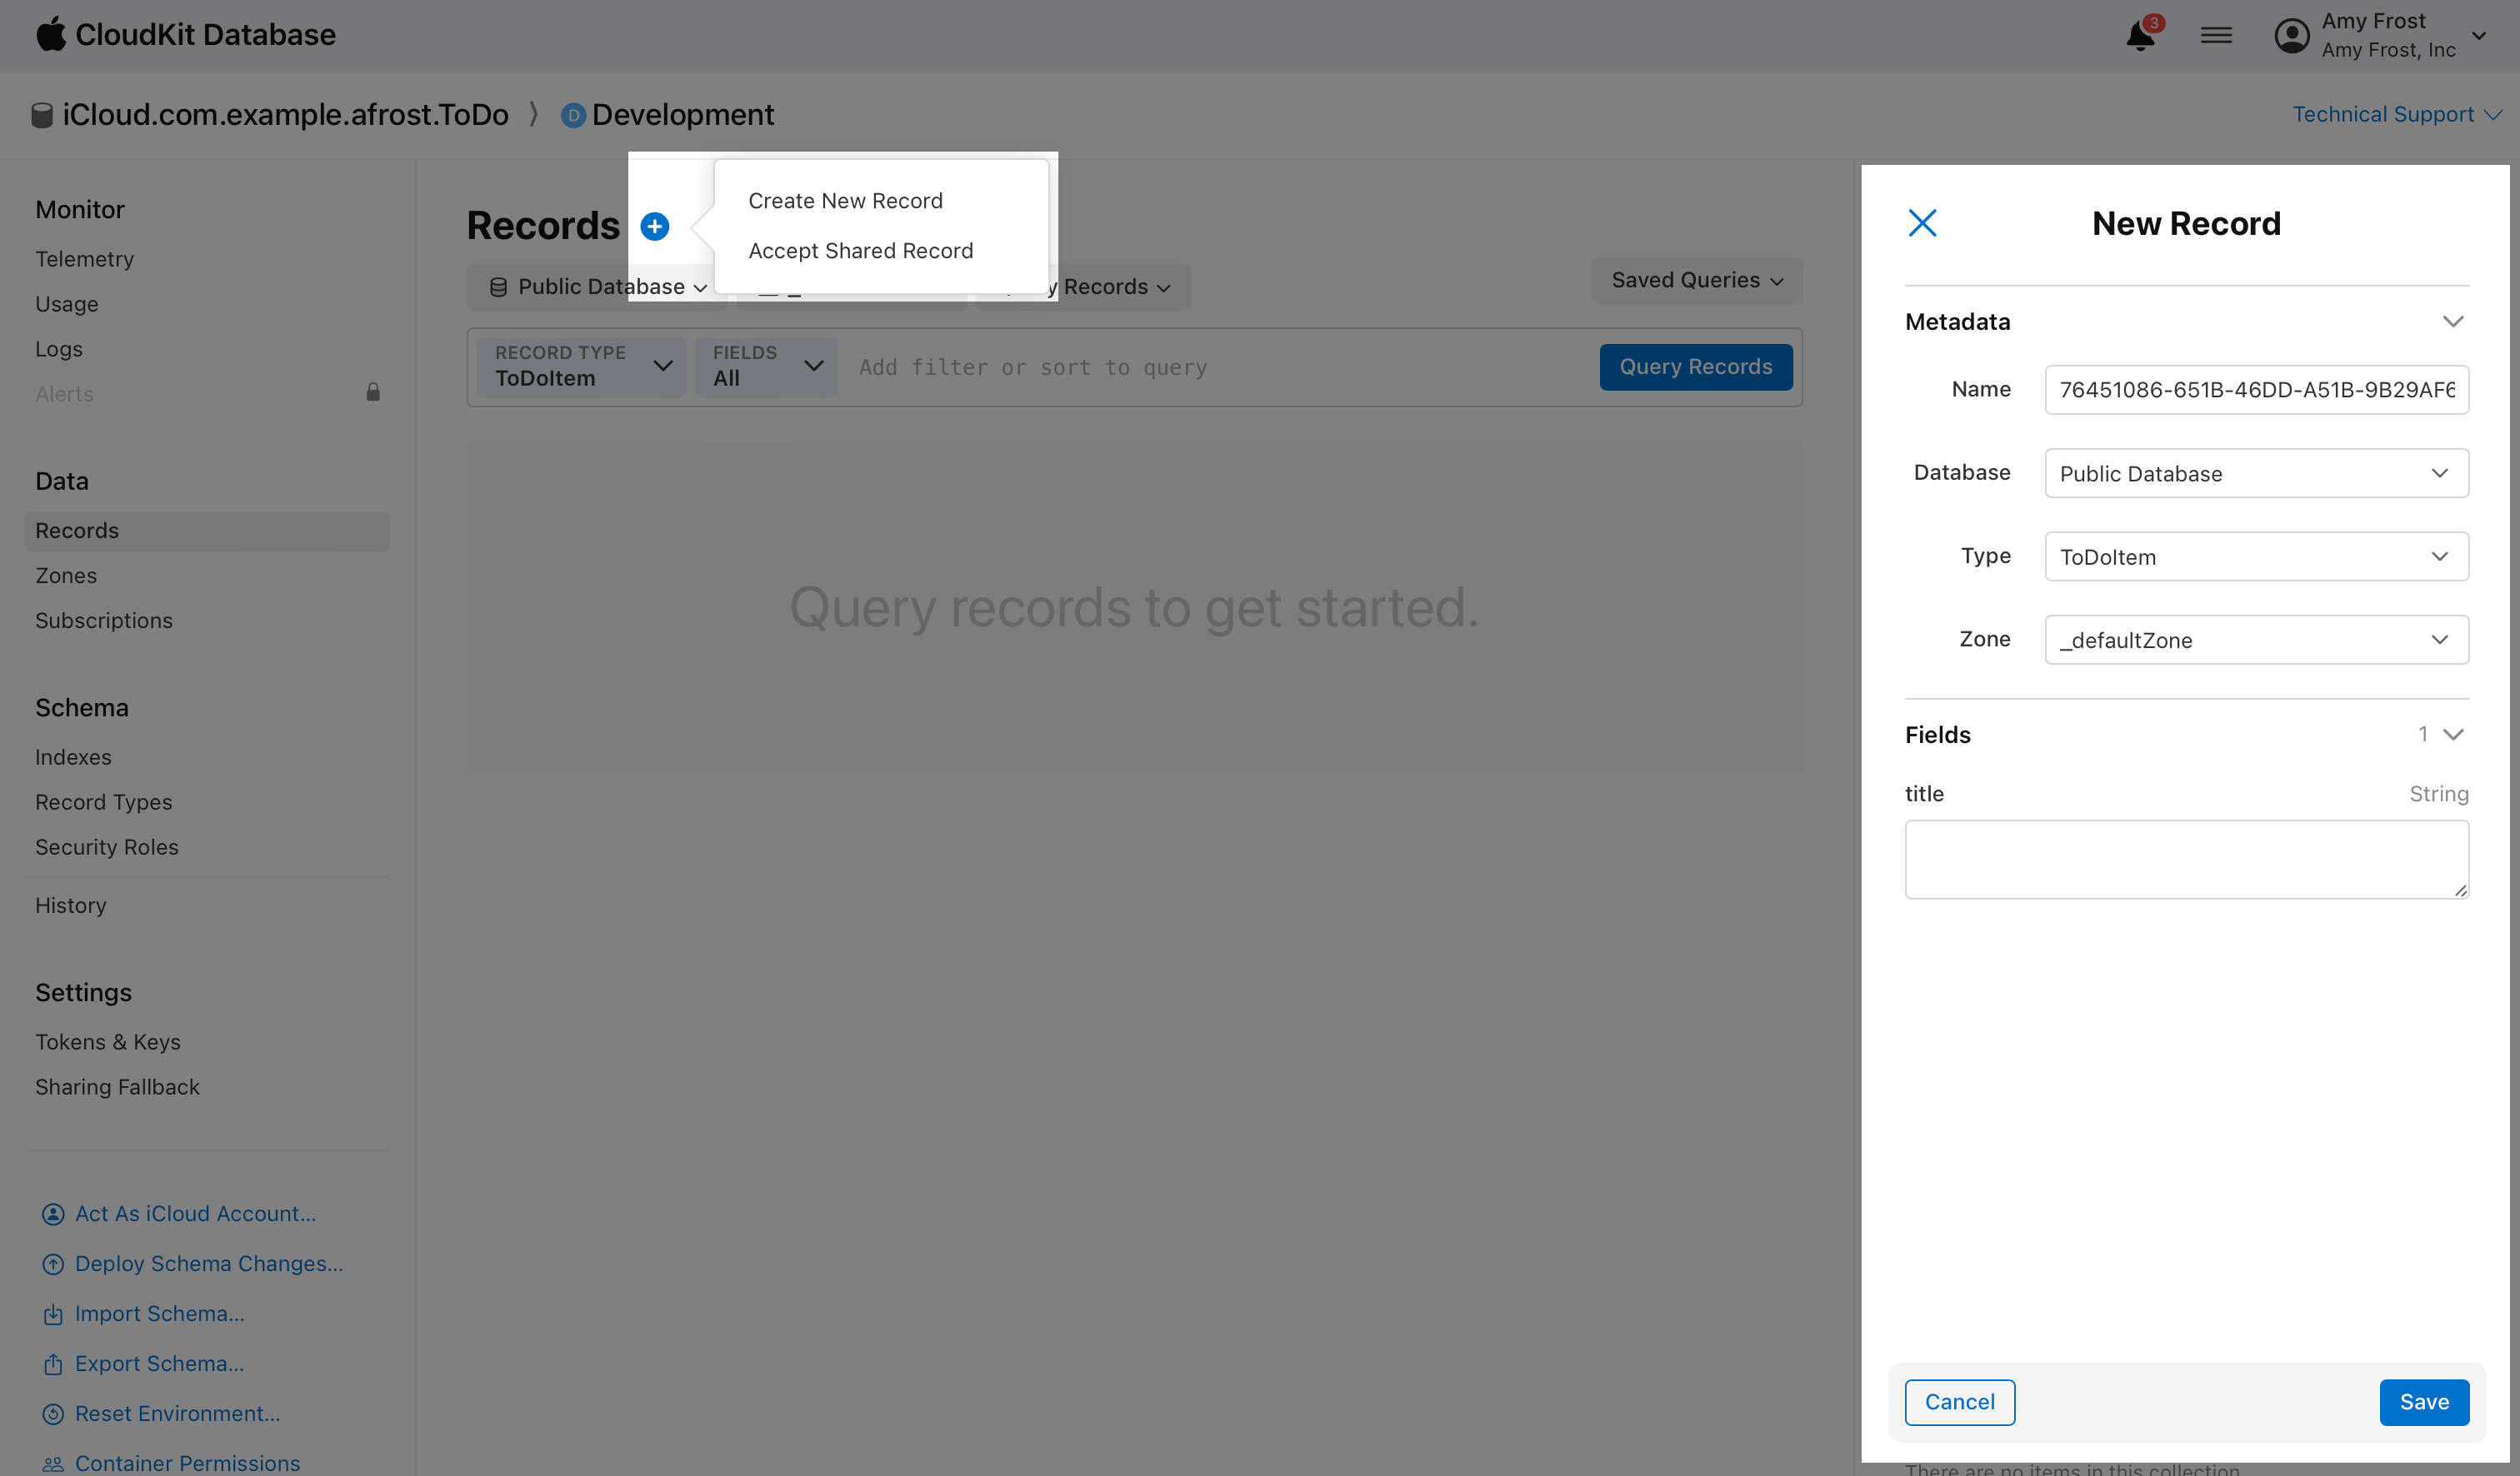This screenshot has width=2520, height=1476.
Task: Choose Accept Shared Record from popup
Action: [x=860, y=251]
